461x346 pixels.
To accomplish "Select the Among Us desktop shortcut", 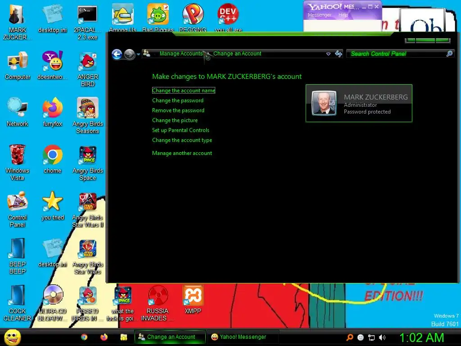I will pyautogui.click(x=122, y=17).
